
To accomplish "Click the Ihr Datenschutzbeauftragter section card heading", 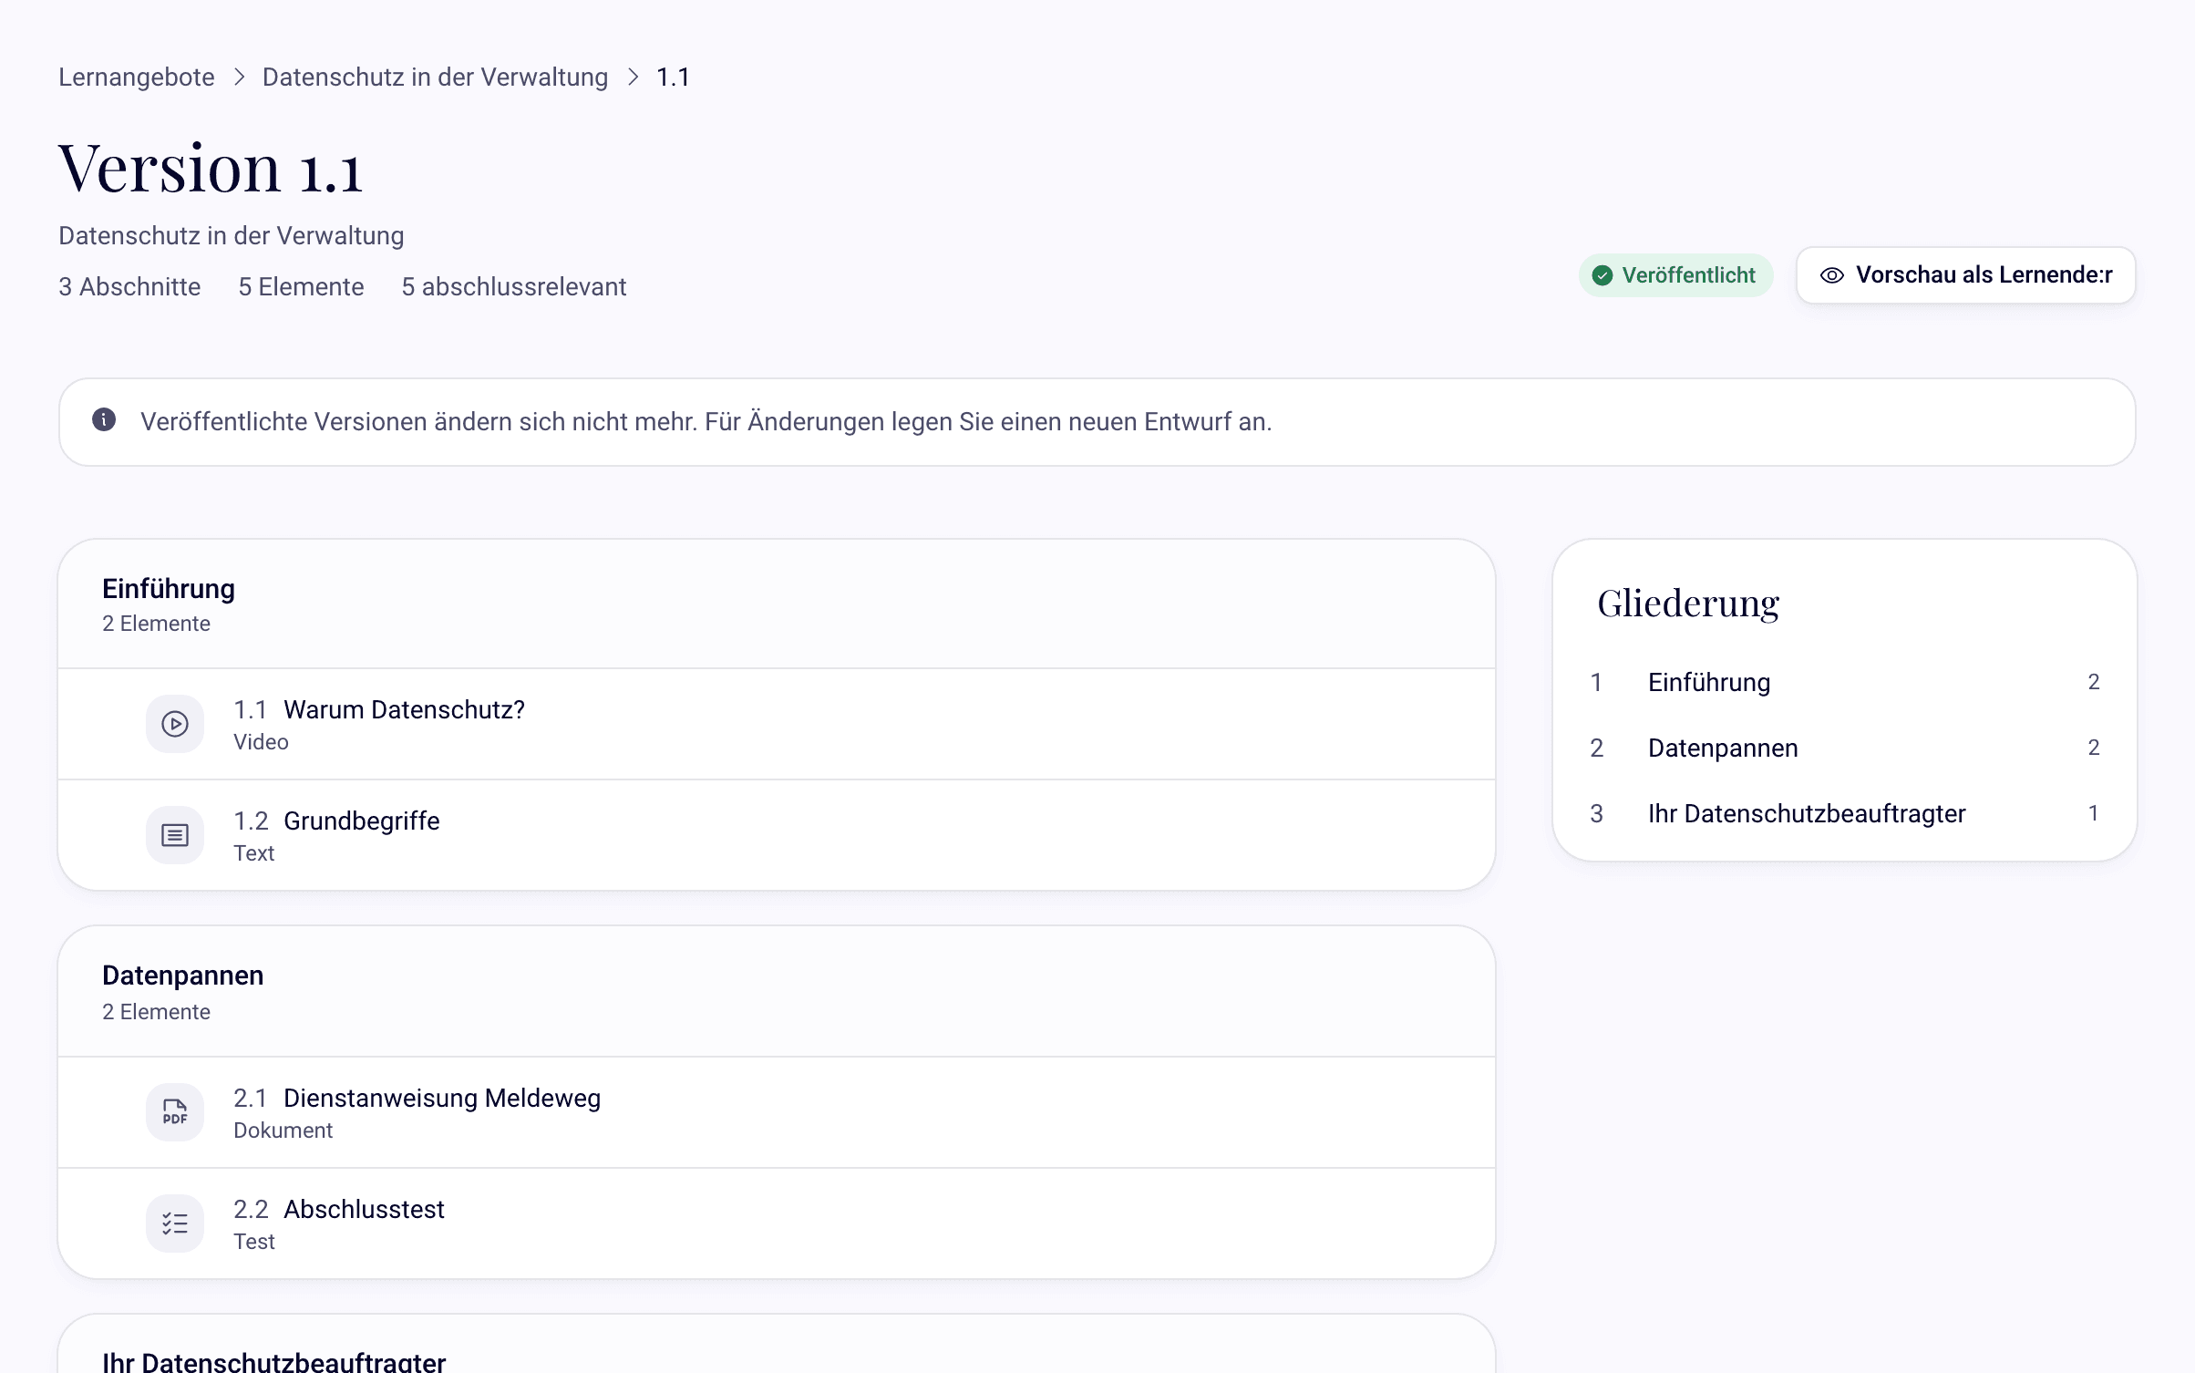I will pos(273,1361).
